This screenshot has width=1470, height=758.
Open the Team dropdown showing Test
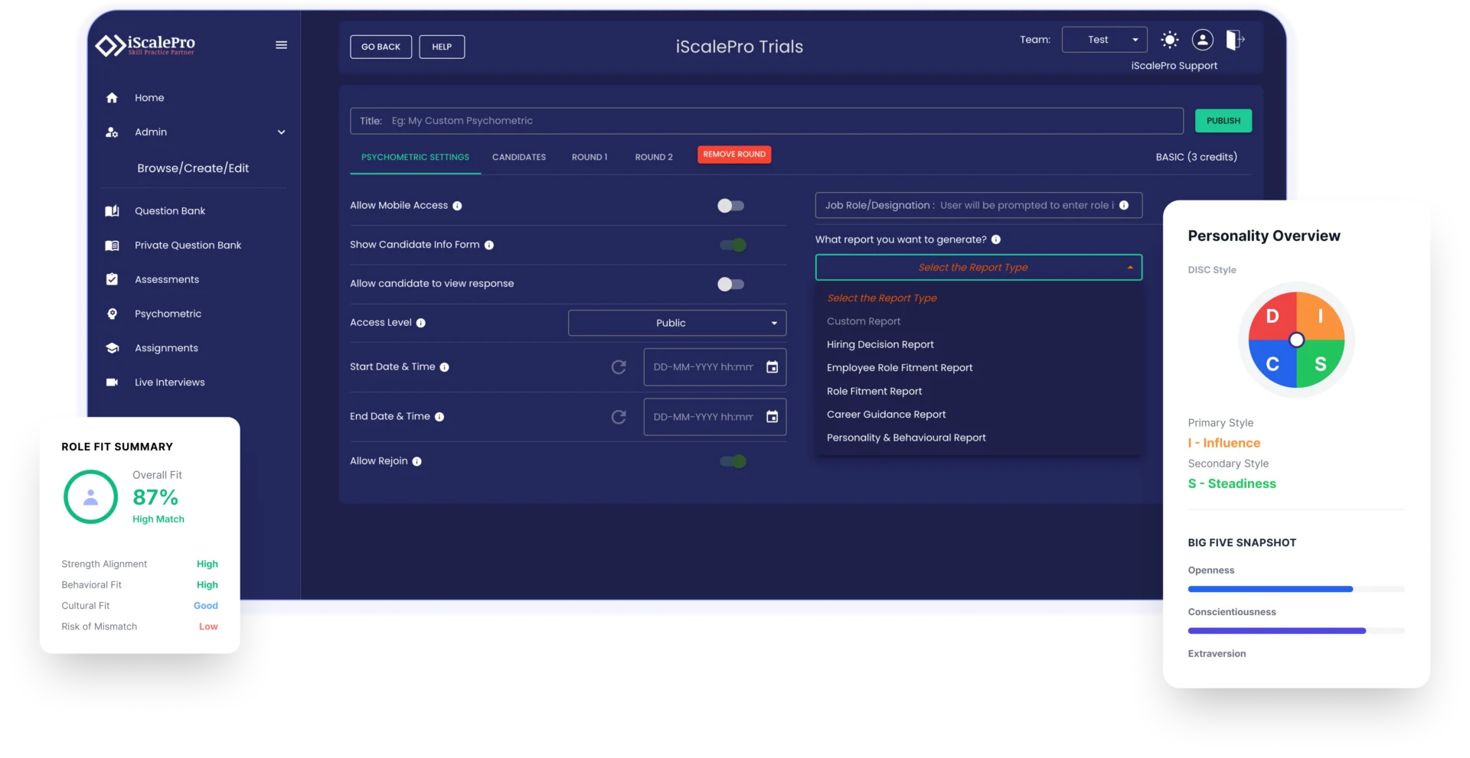1104,40
